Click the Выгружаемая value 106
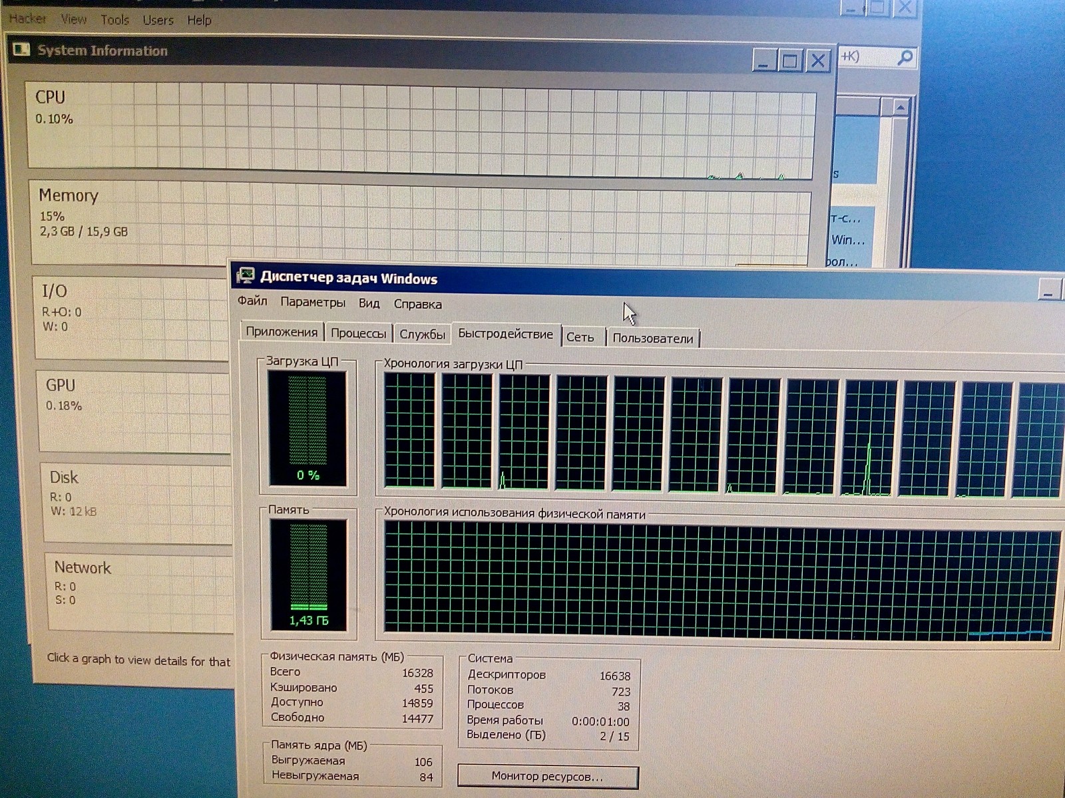 coord(423,762)
